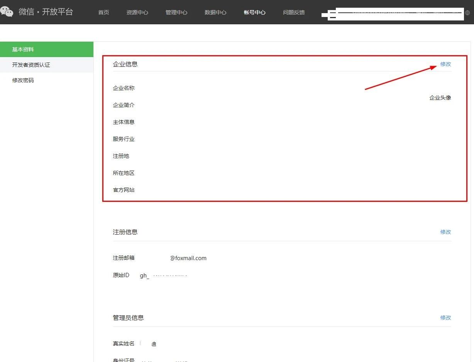Screen dimensions: 474x362
Task: Open the 资源中心 navigation tab
Action: tap(137, 12)
